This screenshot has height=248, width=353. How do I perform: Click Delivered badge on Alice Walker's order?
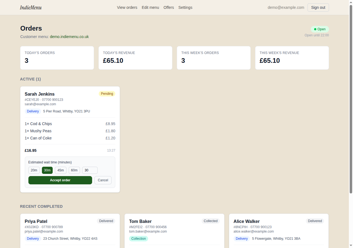(315, 221)
